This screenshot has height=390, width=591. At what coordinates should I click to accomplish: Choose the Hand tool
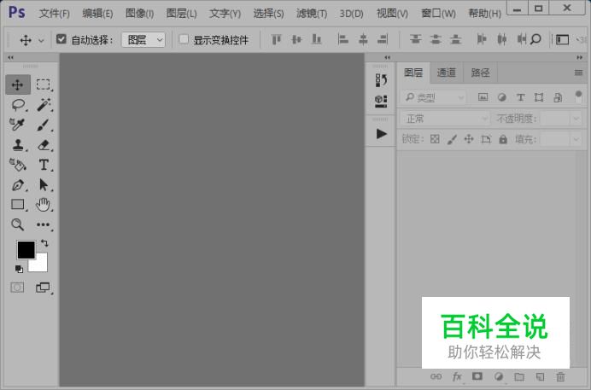43,205
